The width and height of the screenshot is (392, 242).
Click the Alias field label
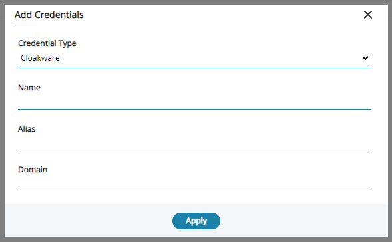27,129
